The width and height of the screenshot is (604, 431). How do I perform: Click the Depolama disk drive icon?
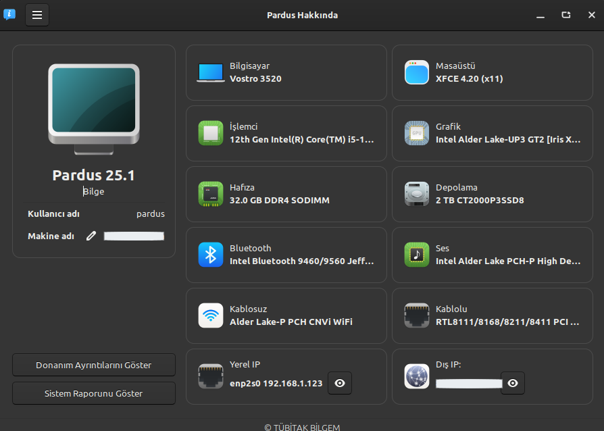[417, 194]
